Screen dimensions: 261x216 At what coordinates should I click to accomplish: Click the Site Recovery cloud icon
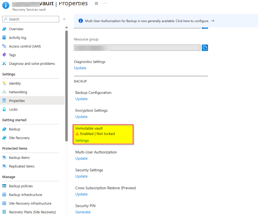click(4, 138)
